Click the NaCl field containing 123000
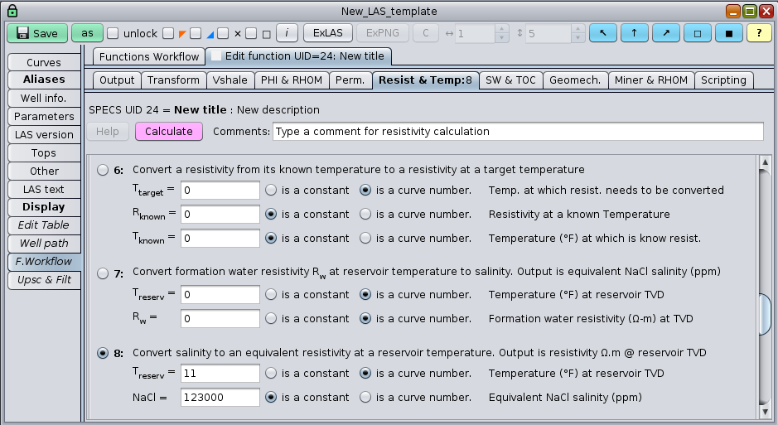 [220, 397]
